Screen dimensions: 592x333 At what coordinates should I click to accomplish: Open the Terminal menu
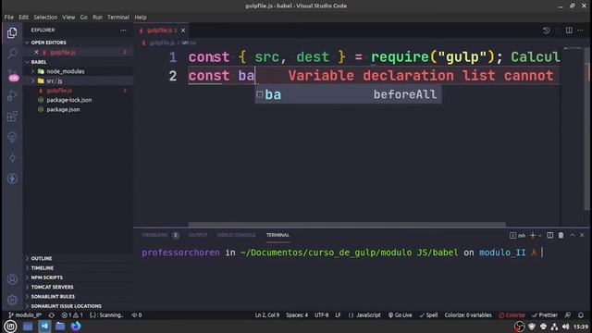pyautogui.click(x=118, y=17)
